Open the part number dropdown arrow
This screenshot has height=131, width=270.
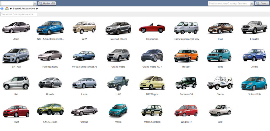(252, 3)
